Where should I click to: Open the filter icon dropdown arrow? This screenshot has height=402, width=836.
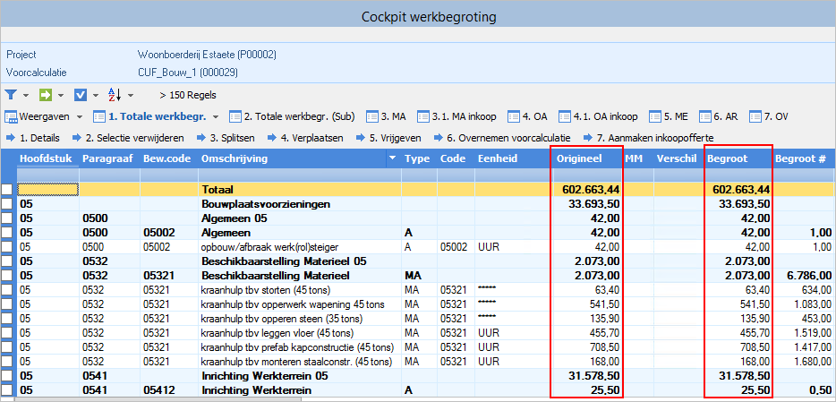[x=26, y=96]
